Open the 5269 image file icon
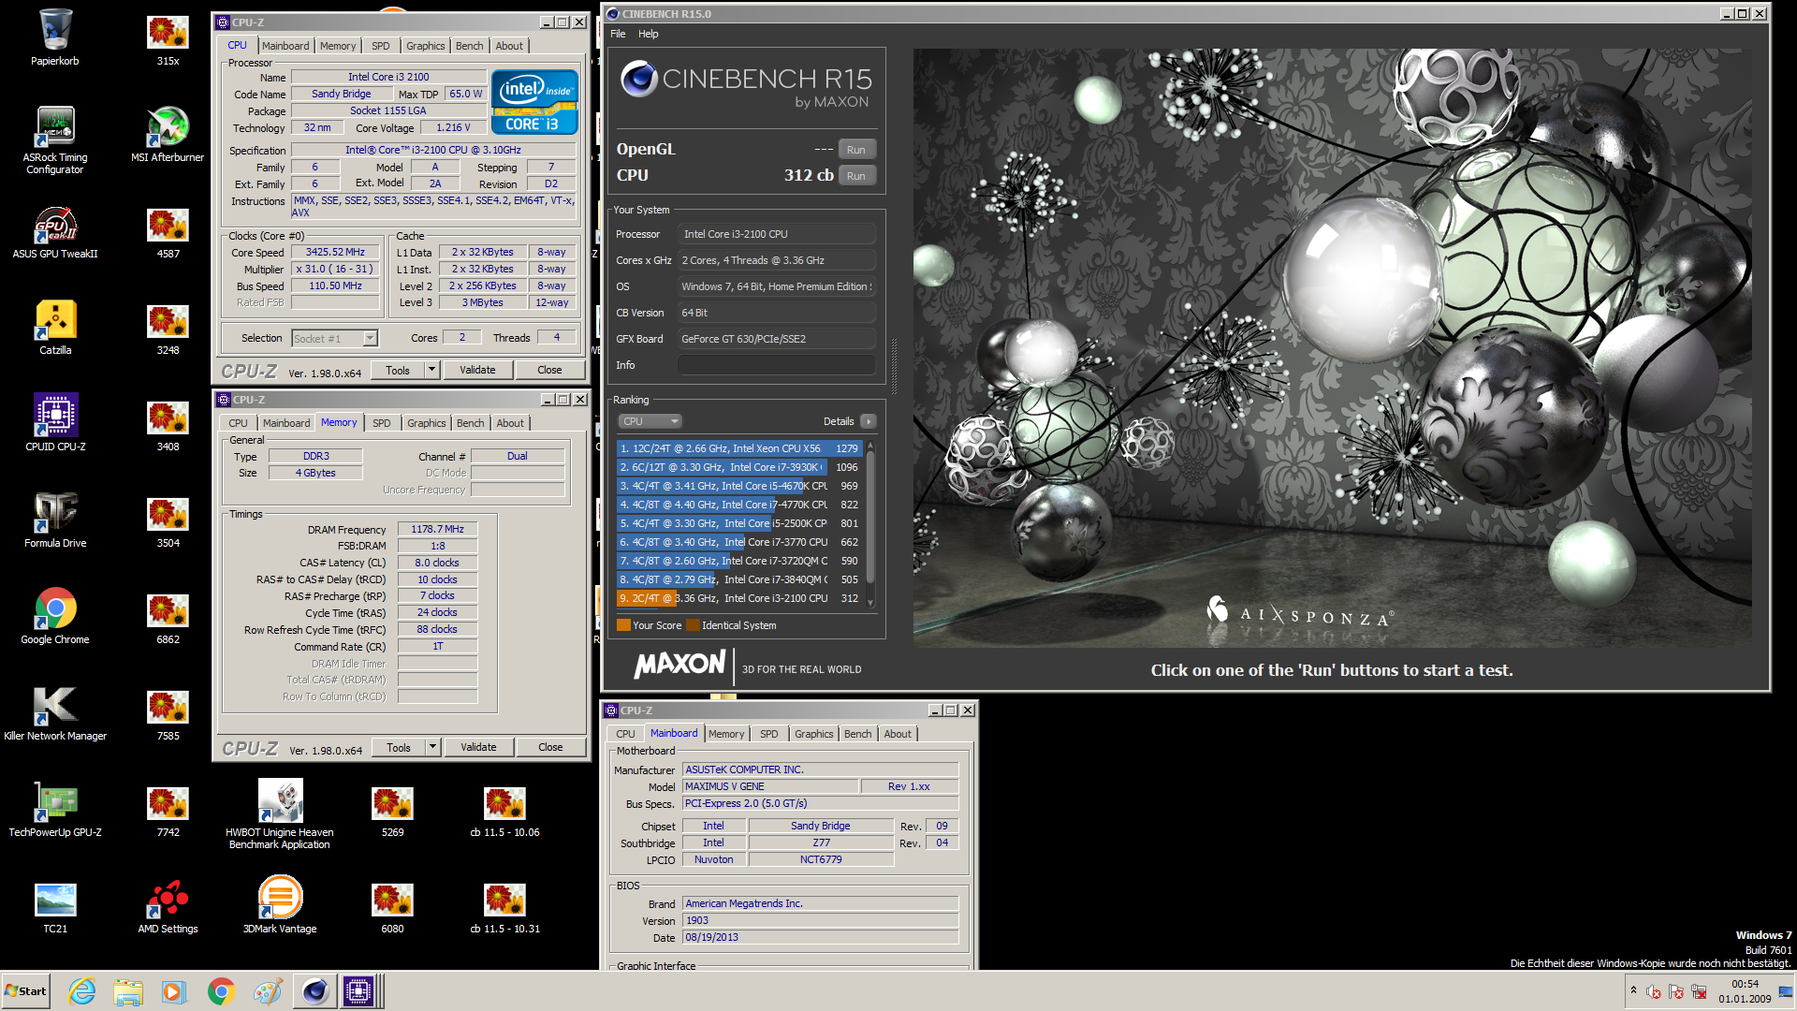This screenshot has width=1797, height=1011. 392,812
